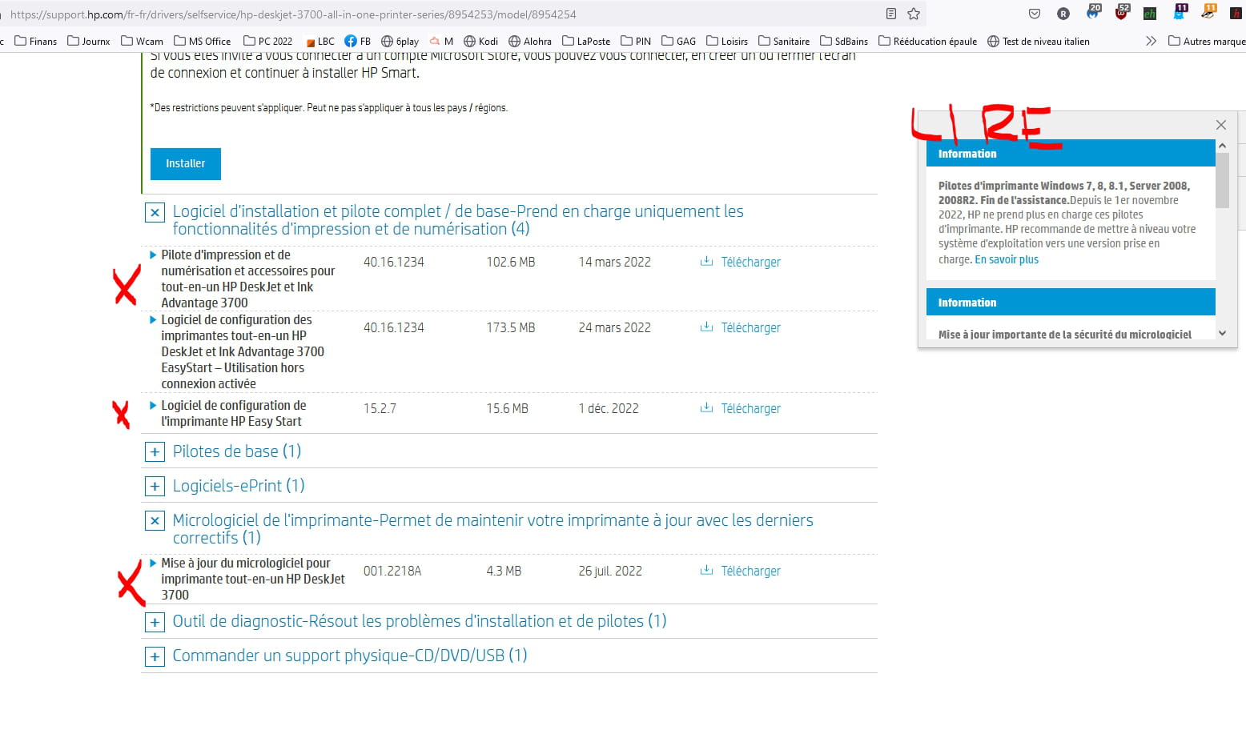The width and height of the screenshot is (1246, 754).
Task: Open the MS Office bookmark folder
Action: [x=203, y=41]
